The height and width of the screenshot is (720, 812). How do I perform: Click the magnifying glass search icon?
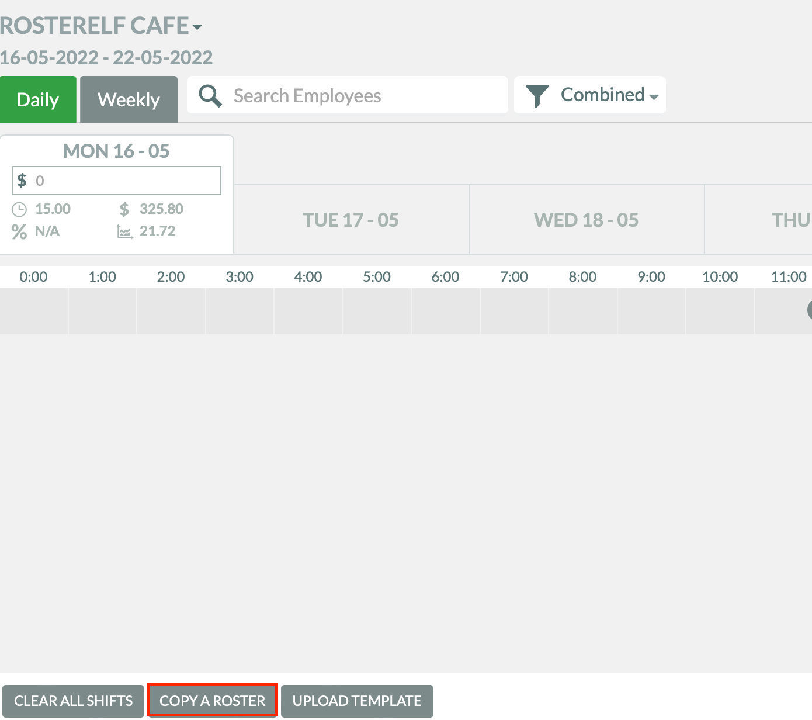click(210, 95)
